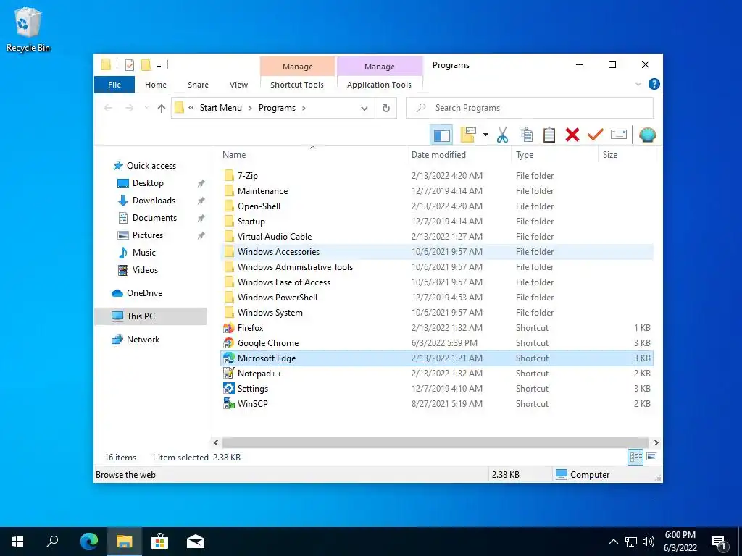
Task: Switch to Large icons view in status bar
Action: coord(651,457)
